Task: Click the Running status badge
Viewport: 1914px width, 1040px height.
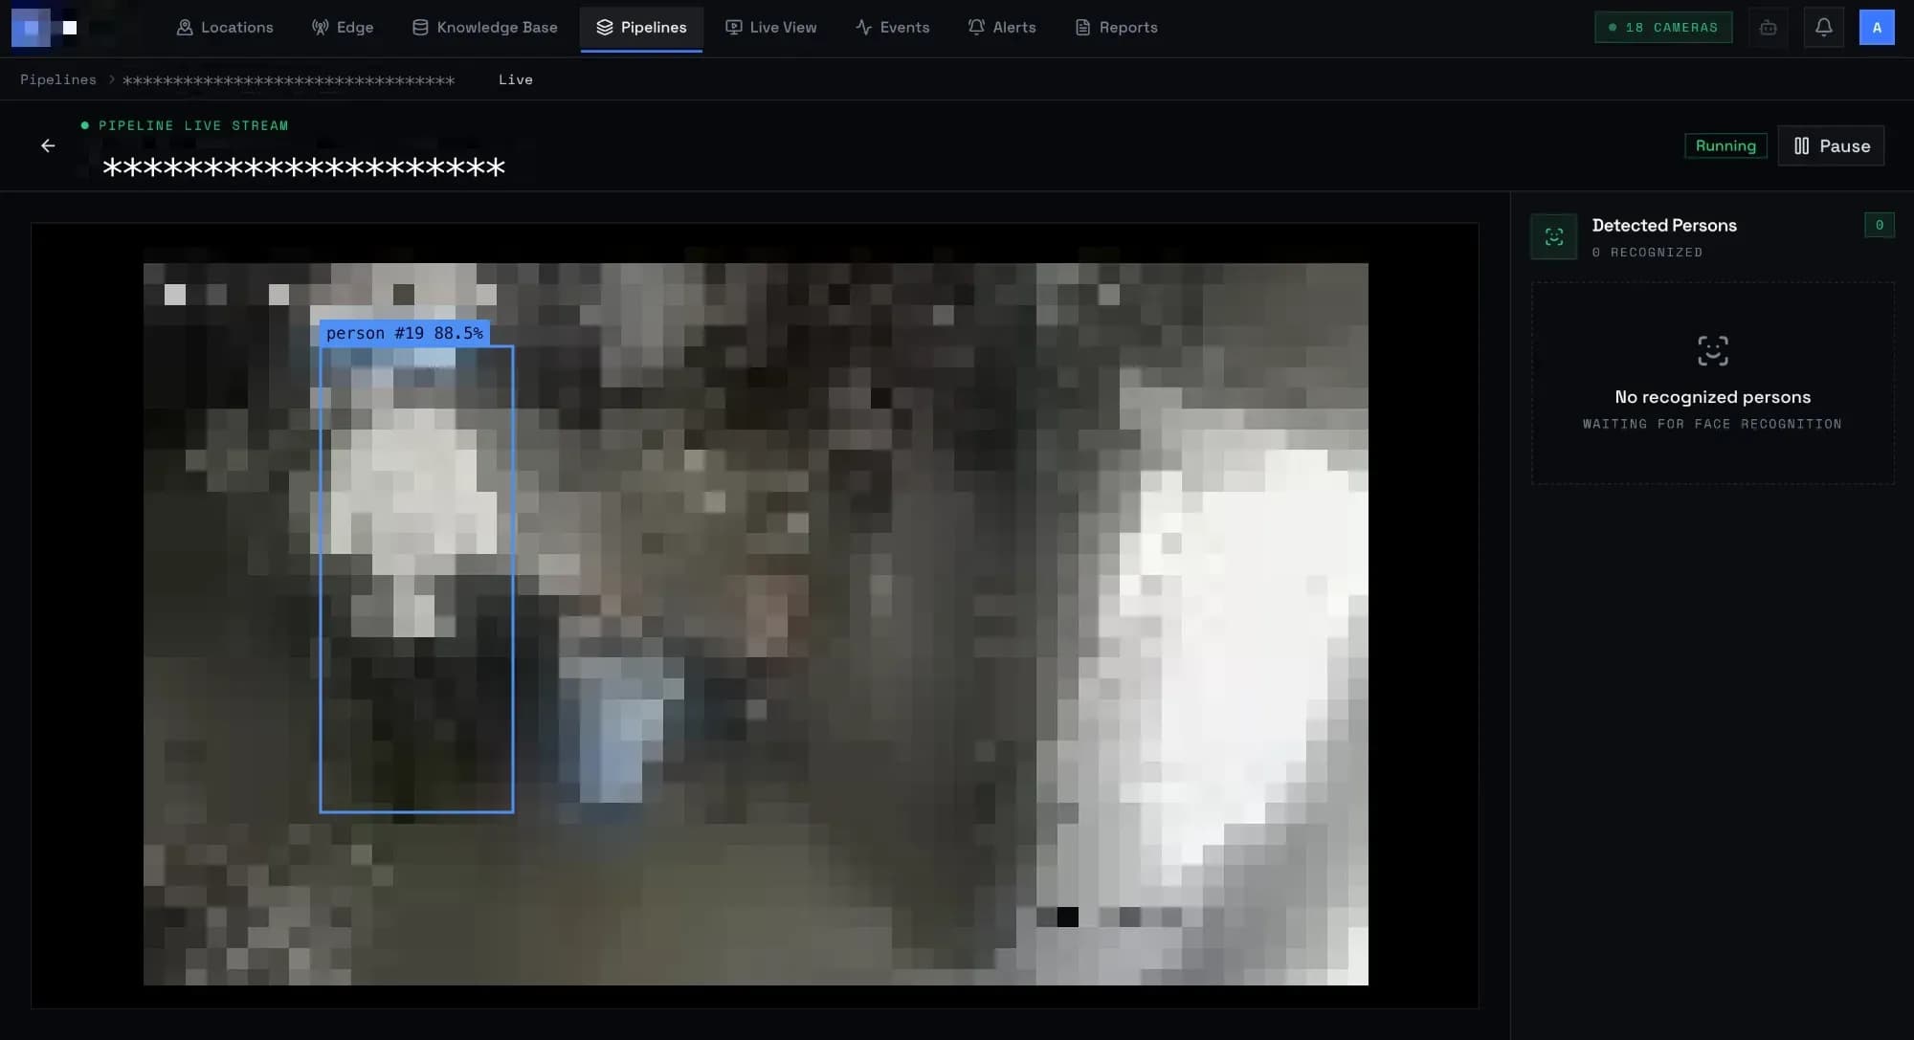Action: click(1725, 145)
